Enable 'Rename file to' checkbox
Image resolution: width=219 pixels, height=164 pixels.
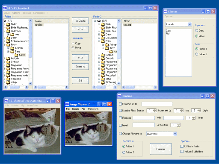click(120, 104)
